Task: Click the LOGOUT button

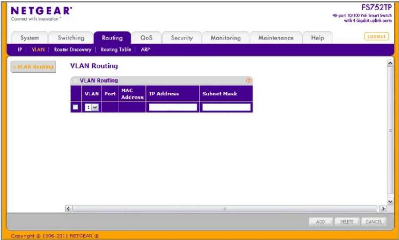Action: 376,37
